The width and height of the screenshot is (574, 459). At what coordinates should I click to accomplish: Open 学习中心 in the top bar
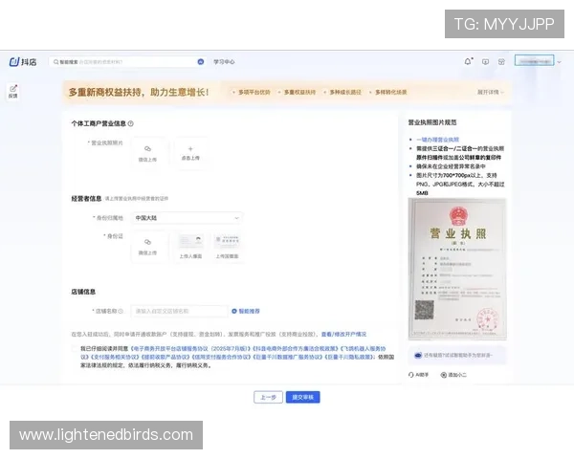[x=224, y=62]
